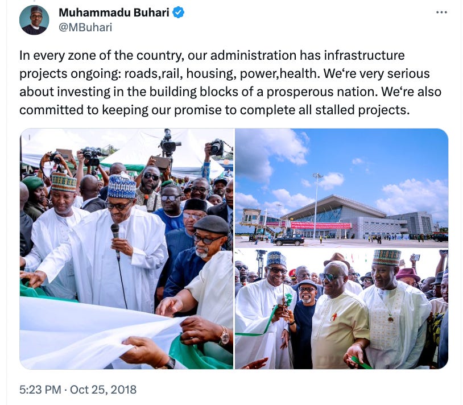Open the three-dot more options menu
Image resolution: width=463 pixels, height=405 pixels.
point(441,13)
